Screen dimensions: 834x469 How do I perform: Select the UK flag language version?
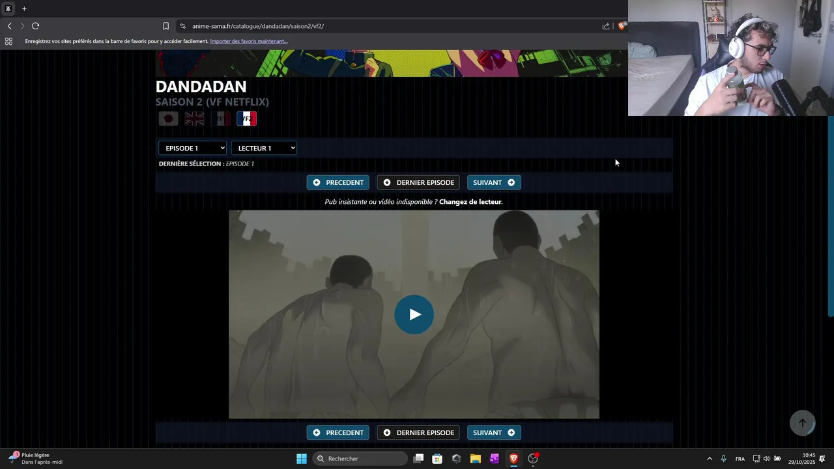click(x=194, y=119)
